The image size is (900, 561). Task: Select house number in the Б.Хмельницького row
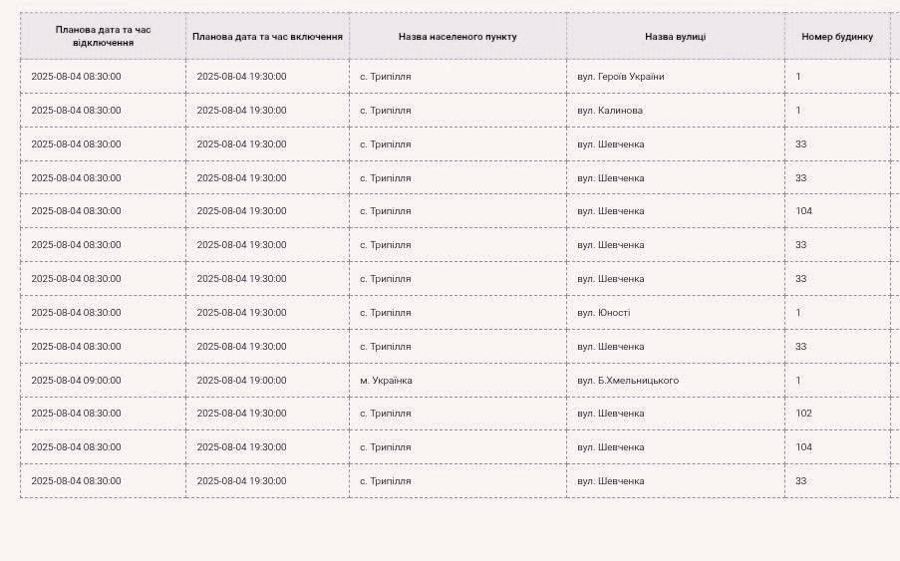click(x=798, y=381)
